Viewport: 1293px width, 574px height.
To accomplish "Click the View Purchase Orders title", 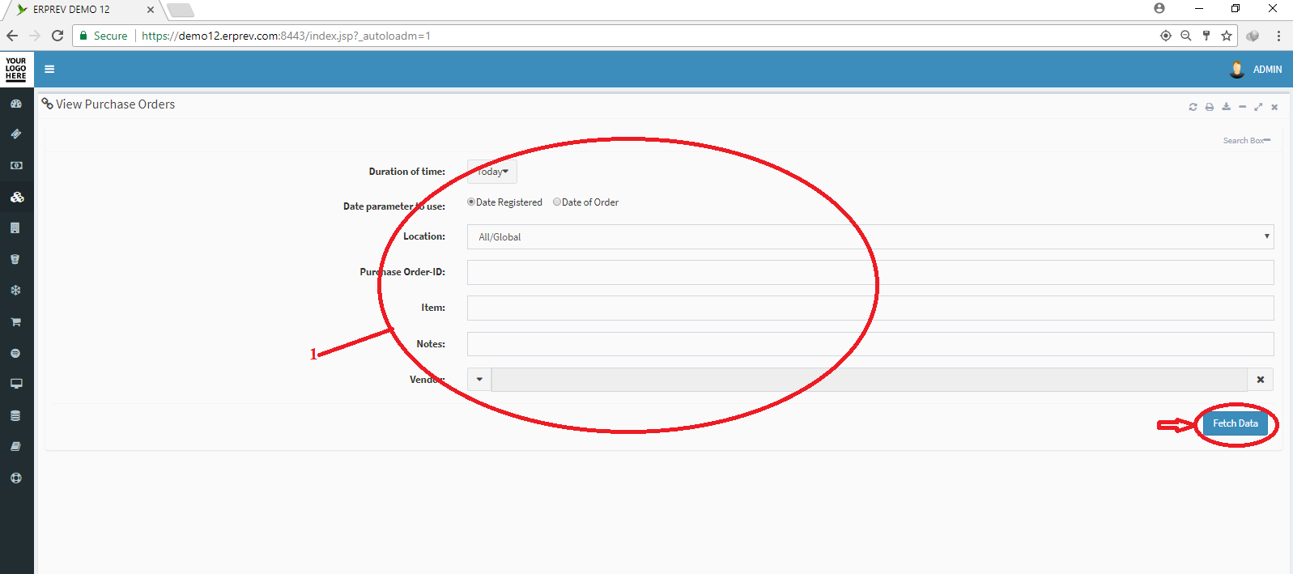I will [x=115, y=104].
